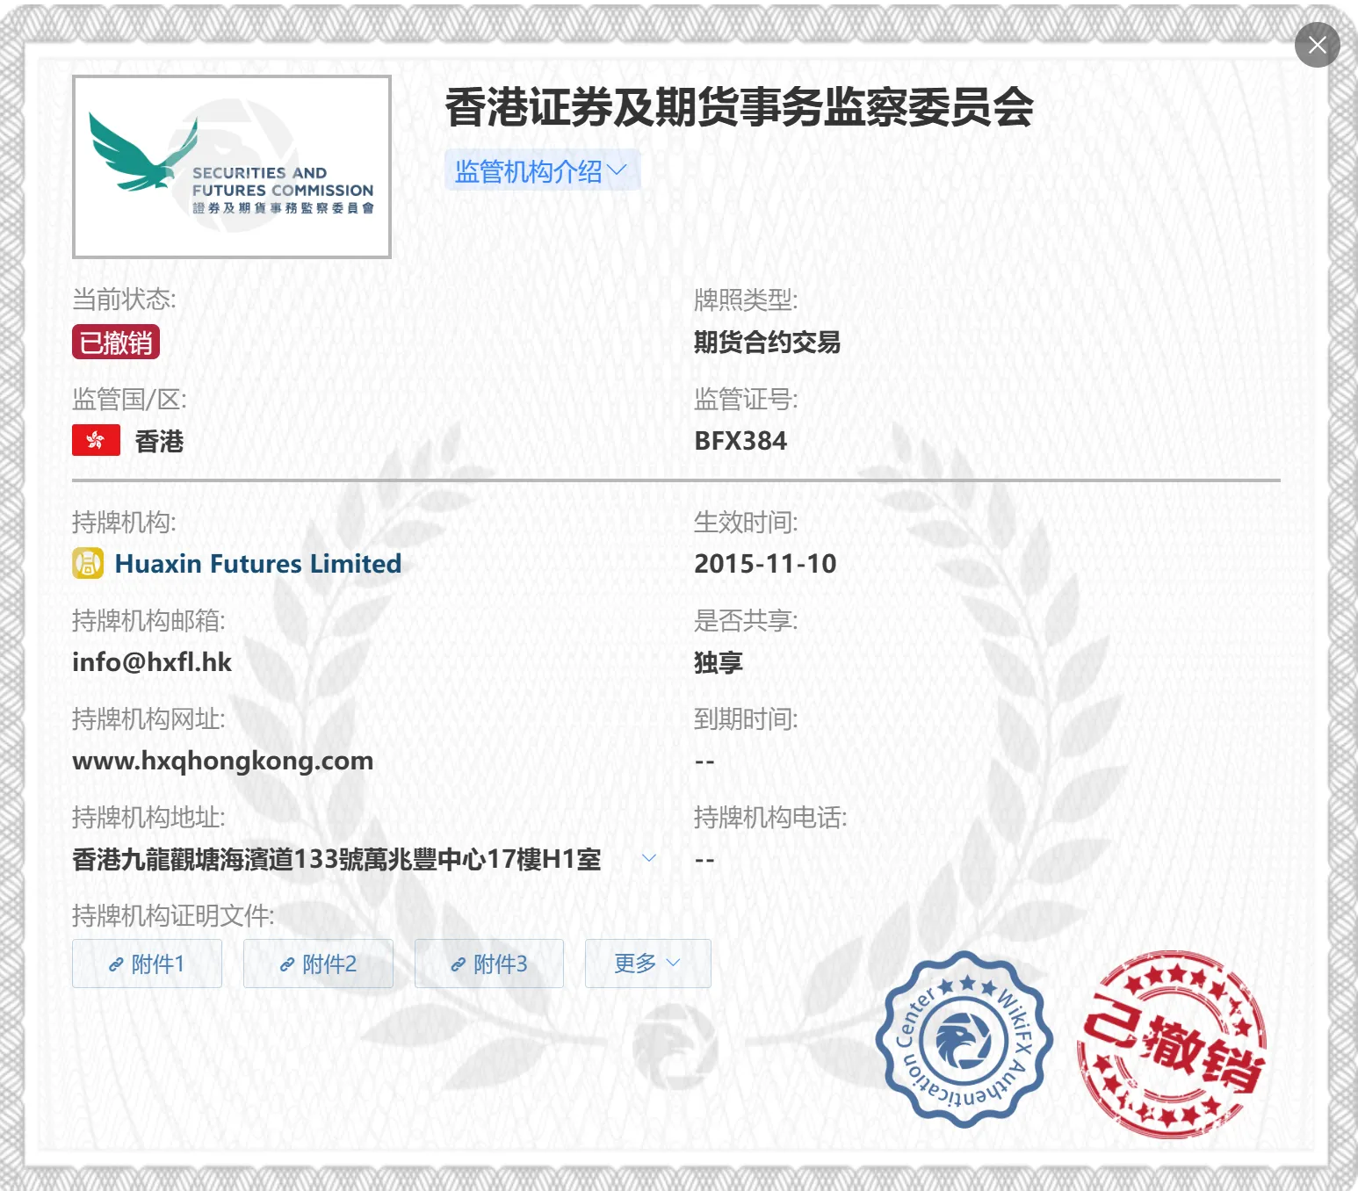The image size is (1358, 1191).
Task: Click the effective date 2015-11-10
Action: pos(765,564)
